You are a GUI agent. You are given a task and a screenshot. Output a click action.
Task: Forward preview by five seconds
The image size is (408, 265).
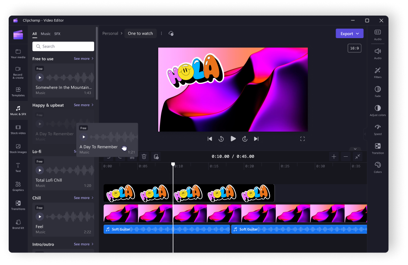pyautogui.click(x=245, y=139)
